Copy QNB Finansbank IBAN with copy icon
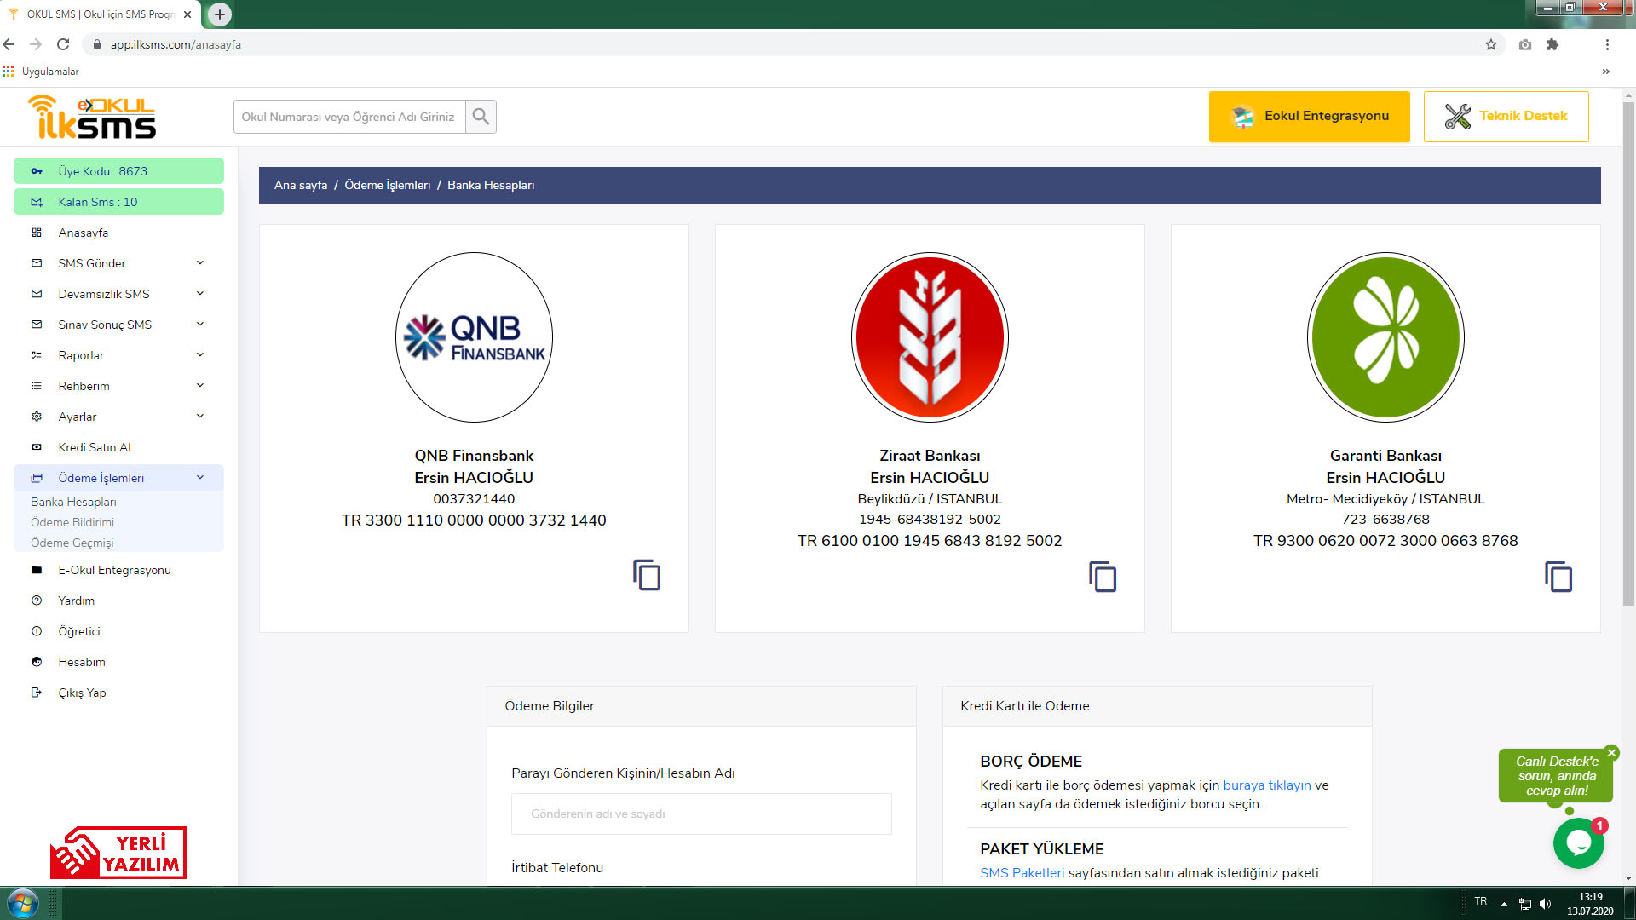 coord(647,575)
